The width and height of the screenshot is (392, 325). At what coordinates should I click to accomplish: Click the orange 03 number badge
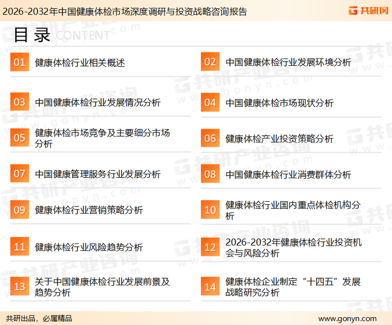(19, 102)
